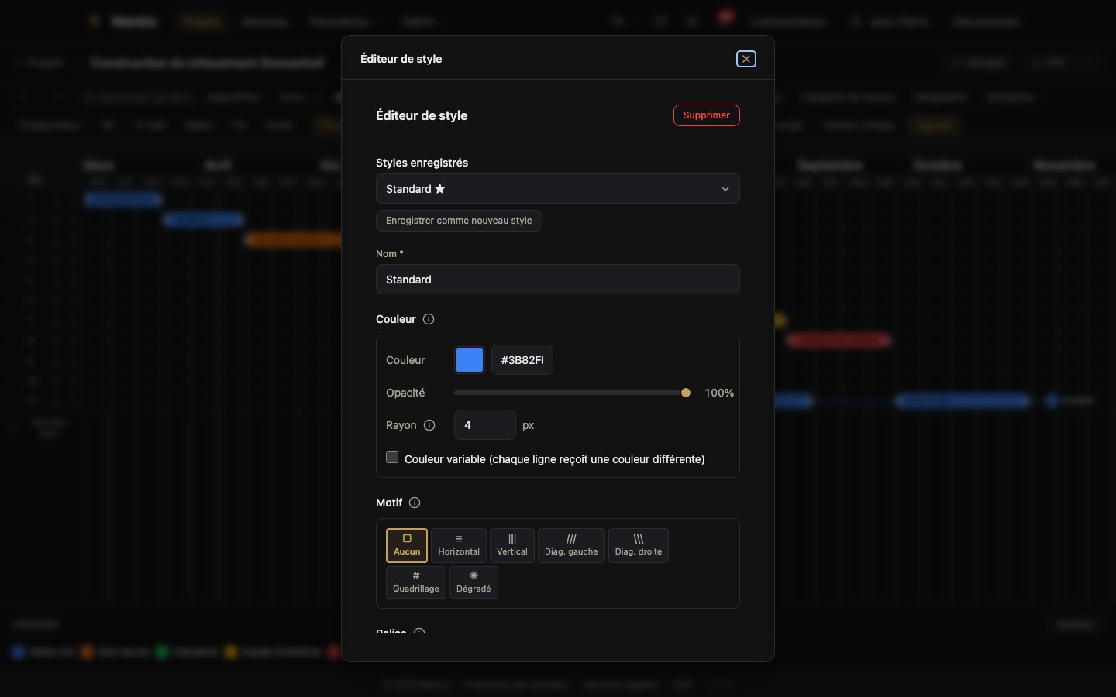Click the info icon beside Motif
Viewport: 1116px width, 697px height.
(x=415, y=503)
